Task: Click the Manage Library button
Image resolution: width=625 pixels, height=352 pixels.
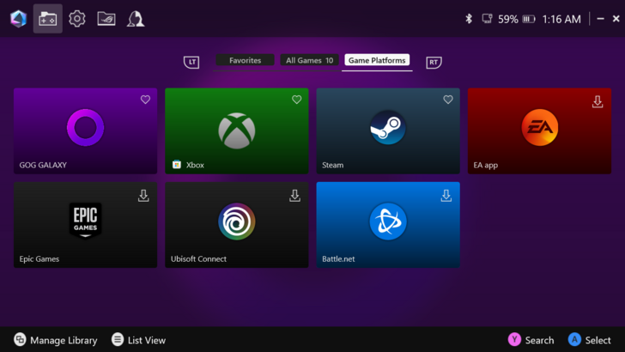Action: [56, 340]
